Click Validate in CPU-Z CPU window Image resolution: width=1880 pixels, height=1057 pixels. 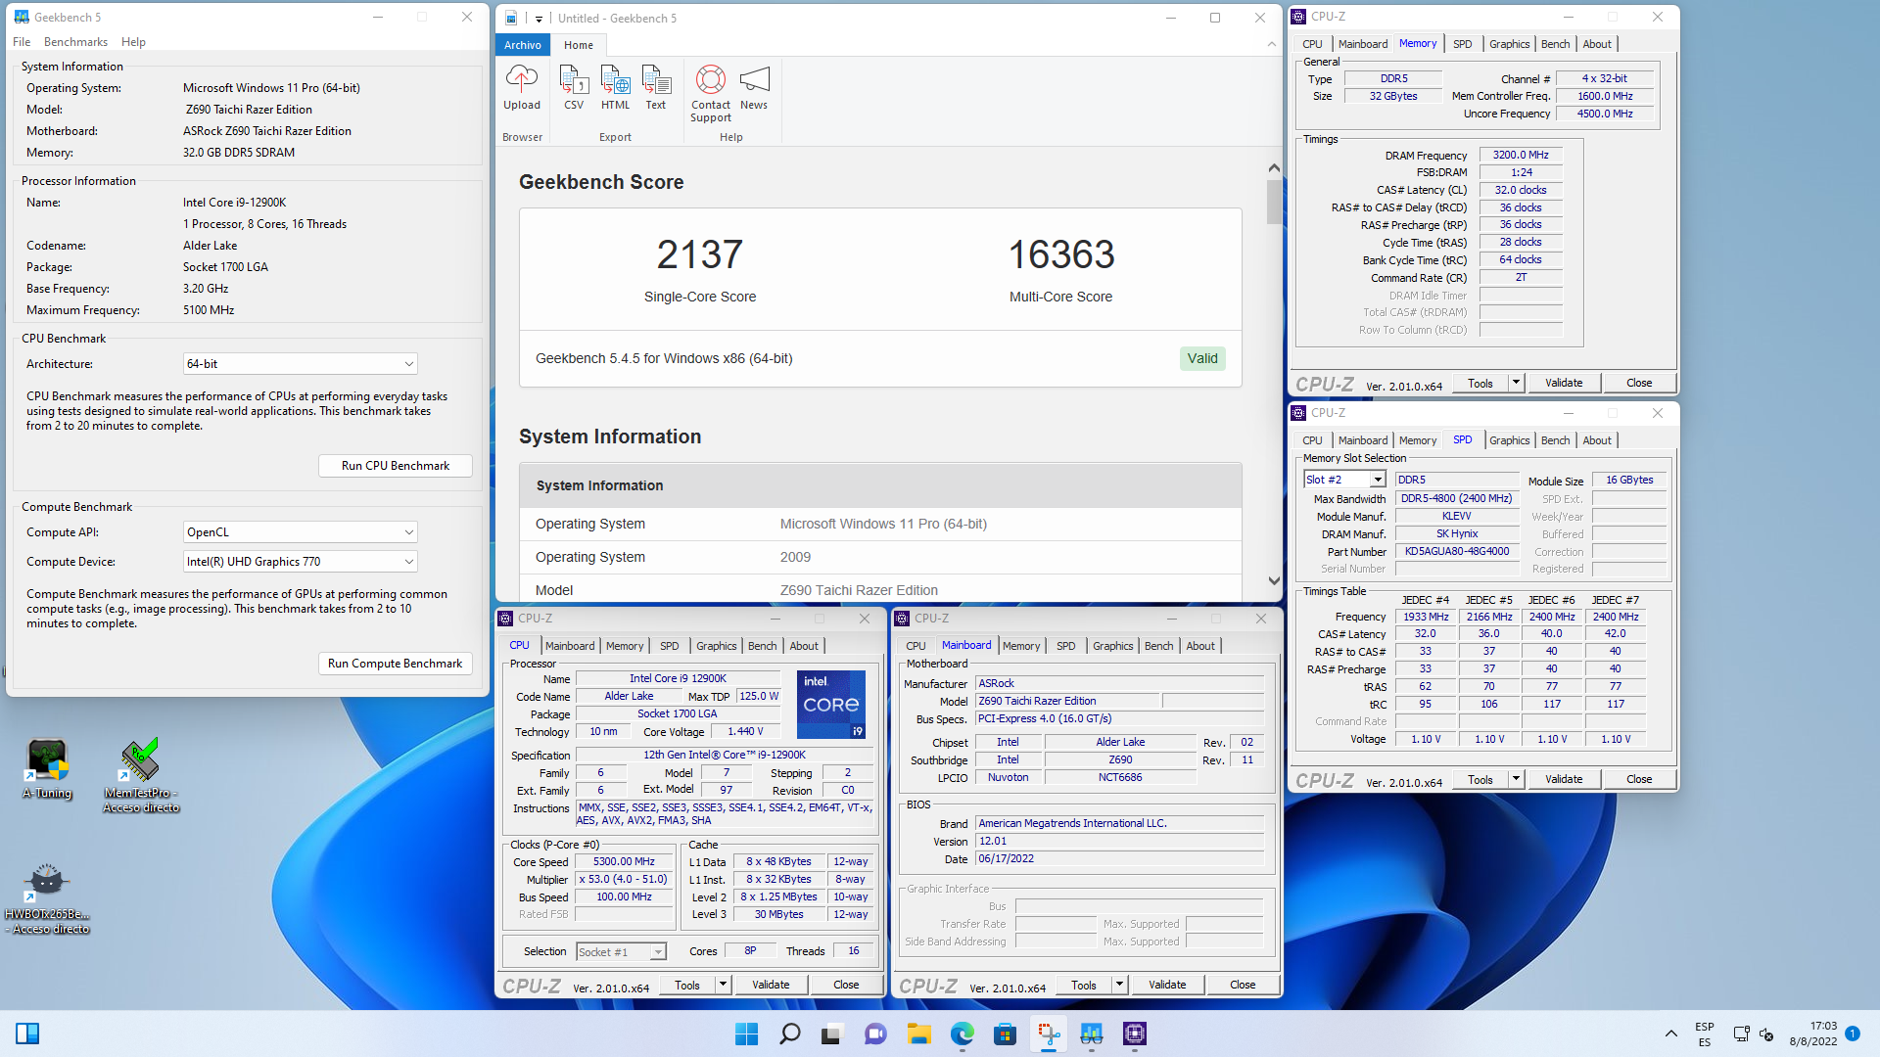click(771, 985)
